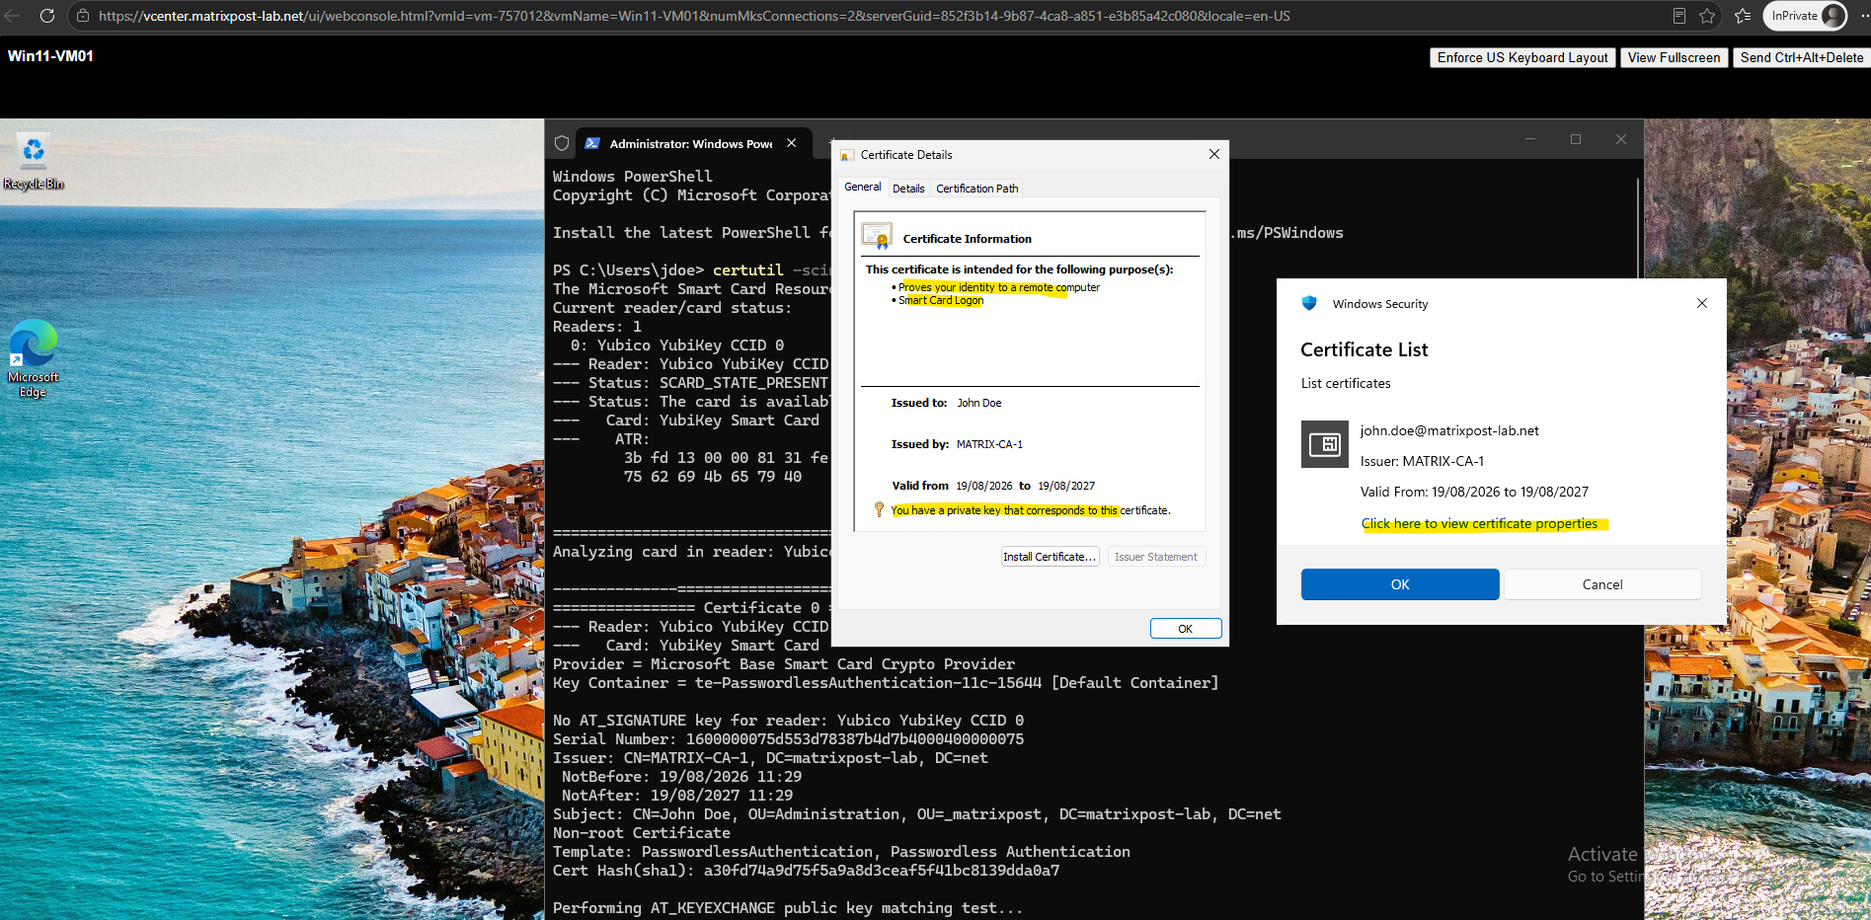Select the Administrator: Windows PowerShell tab
1871x920 pixels.
pos(691,144)
